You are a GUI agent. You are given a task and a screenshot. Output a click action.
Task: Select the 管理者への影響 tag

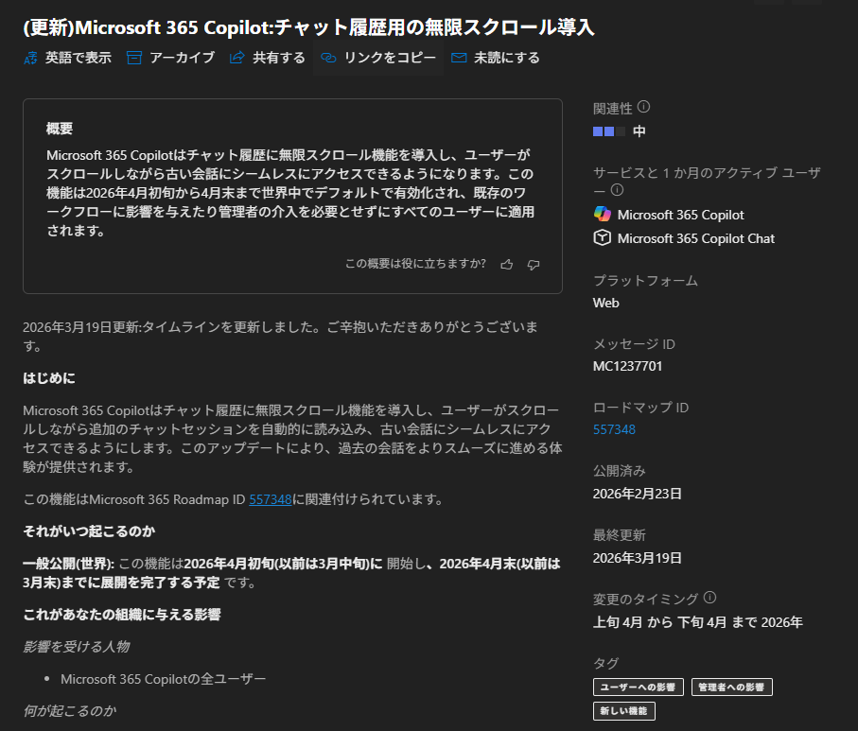731,687
